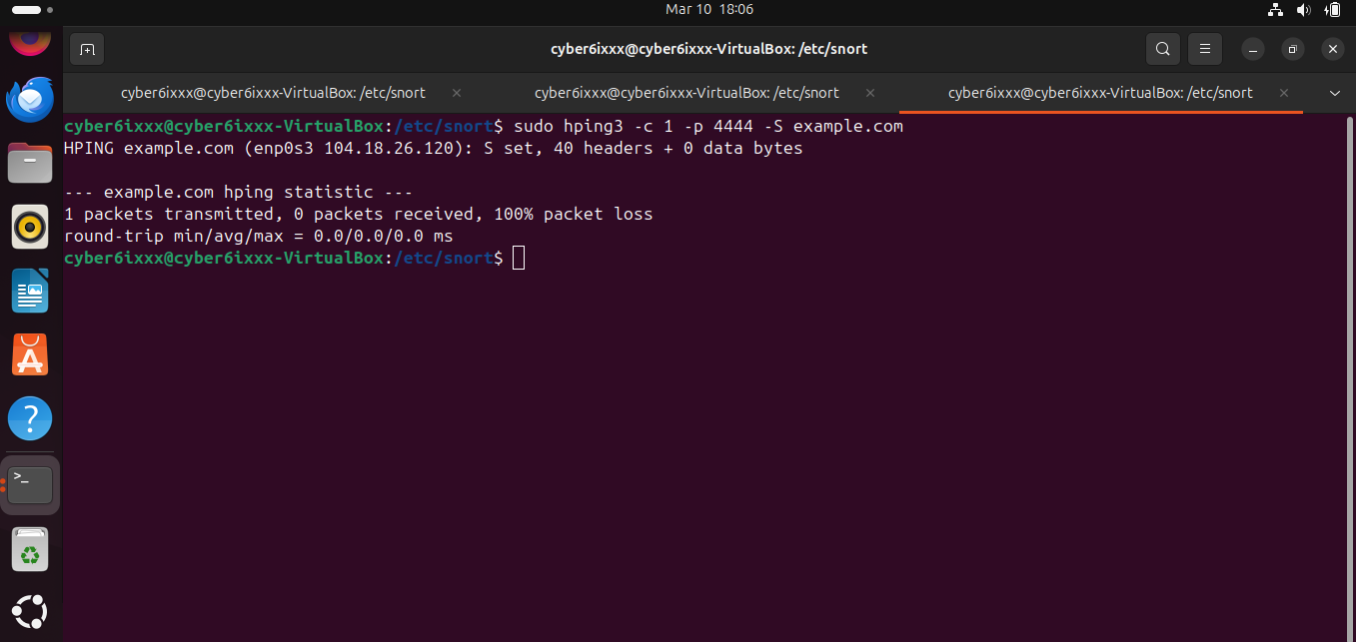Launch Rhythmbox from the dock
The width and height of the screenshot is (1356, 642).
tap(30, 227)
